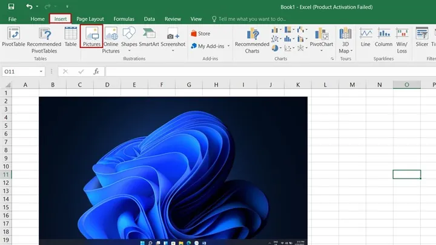
Task: Expand the Name Box dropdown
Action: tap(41, 71)
